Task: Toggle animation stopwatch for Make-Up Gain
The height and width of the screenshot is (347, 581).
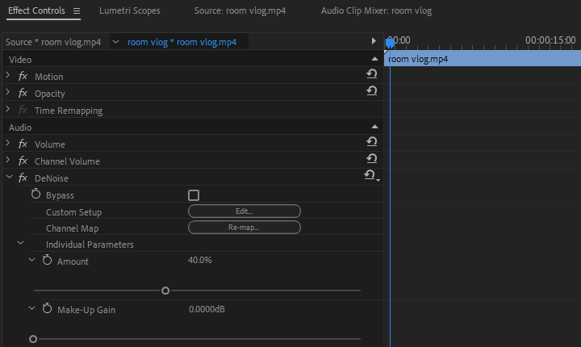Action: coord(47,309)
